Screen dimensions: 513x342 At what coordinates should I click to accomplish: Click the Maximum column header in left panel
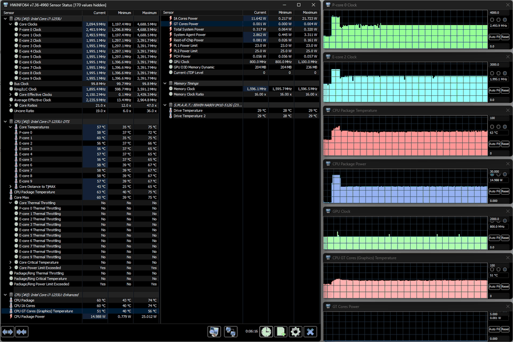146,13
